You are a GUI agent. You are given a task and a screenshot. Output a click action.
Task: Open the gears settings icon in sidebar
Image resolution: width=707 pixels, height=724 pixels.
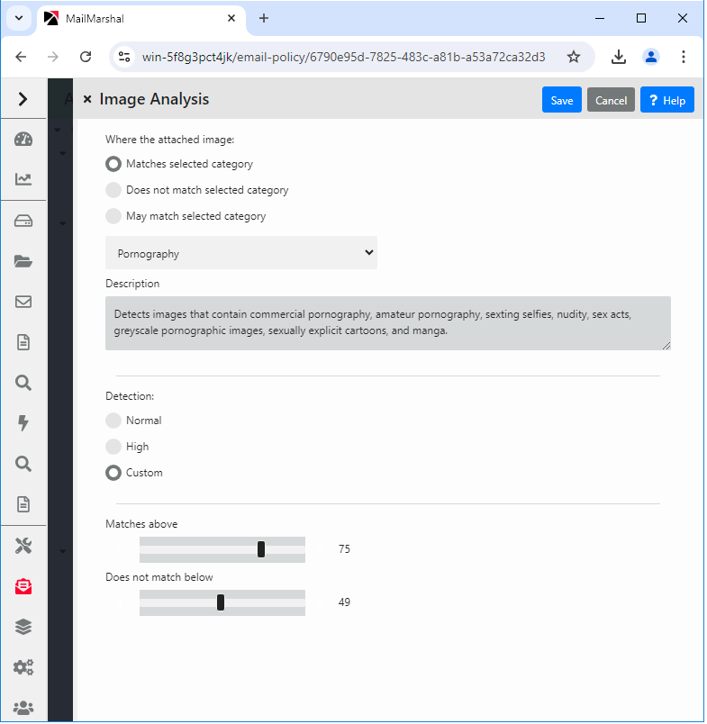coord(23,667)
